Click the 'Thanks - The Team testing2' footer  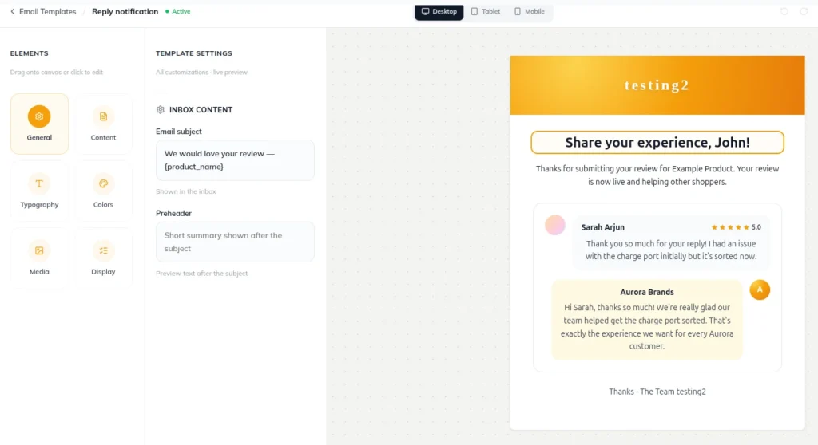657,392
